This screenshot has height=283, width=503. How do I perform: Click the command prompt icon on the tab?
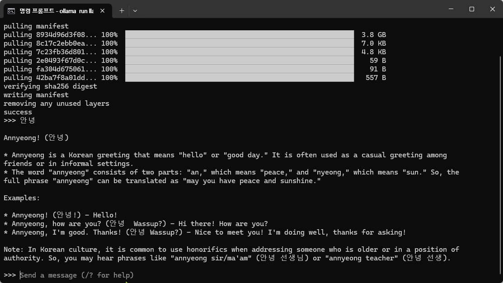11,11
